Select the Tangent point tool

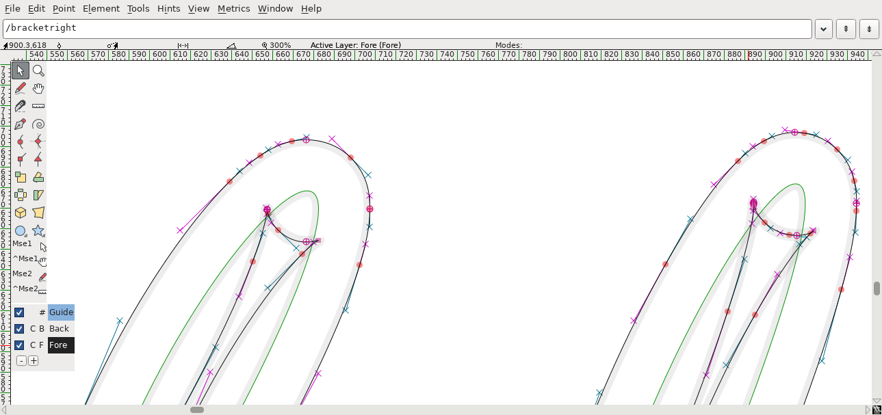click(38, 159)
